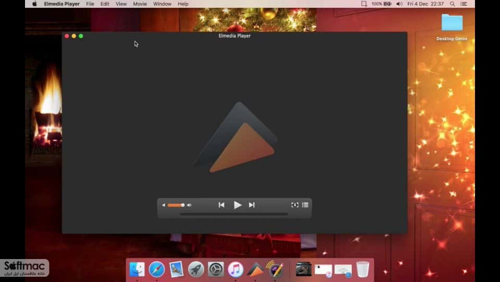This screenshot has height=282, width=500.
Task: Click the Play button
Action: click(x=237, y=205)
